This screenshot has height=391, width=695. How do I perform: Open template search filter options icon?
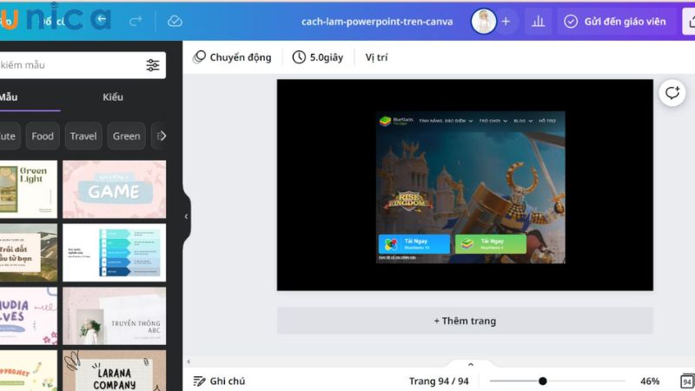pos(153,65)
